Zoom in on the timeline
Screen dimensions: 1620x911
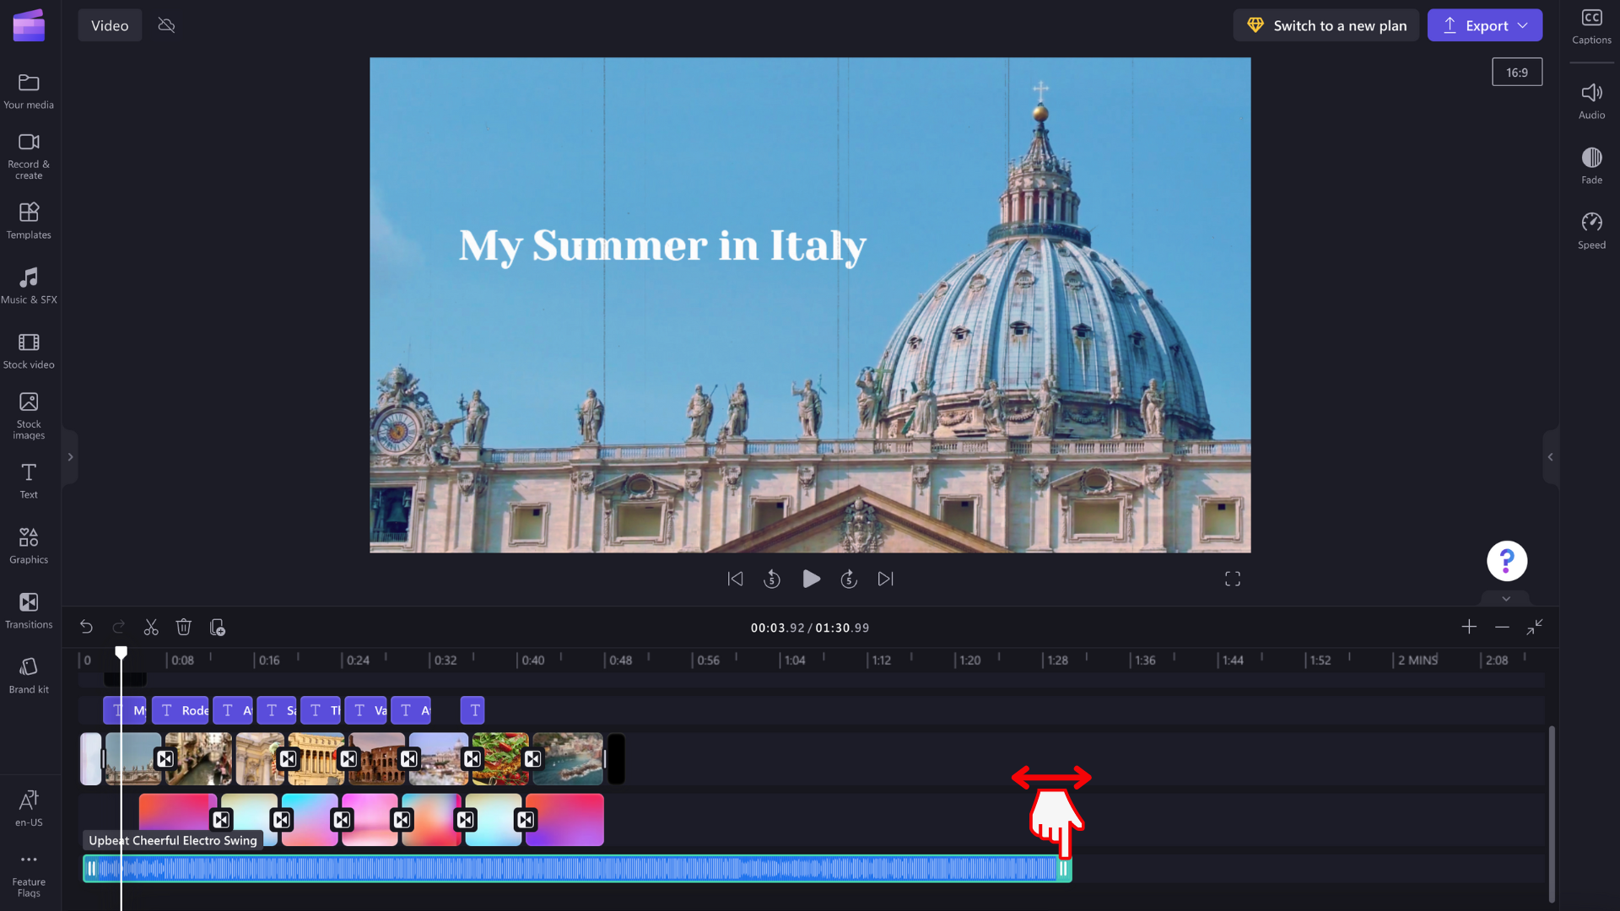coord(1469,627)
